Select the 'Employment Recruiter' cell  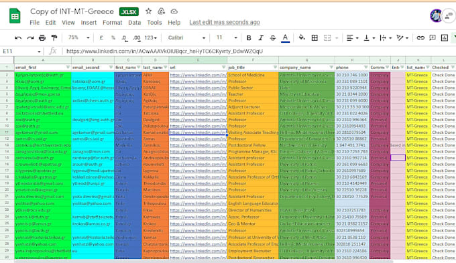point(252,251)
